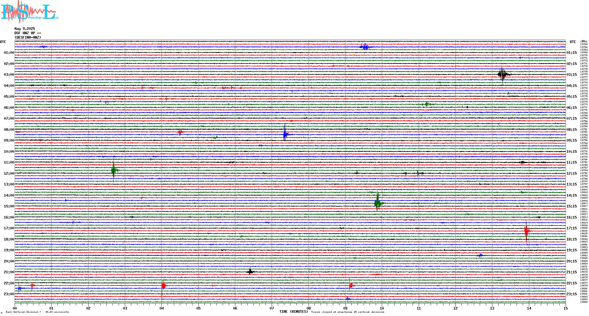The width and height of the screenshot is (589, 316).
Task: Click the station label DSF HNZ HP --
Action: [28, 33]
